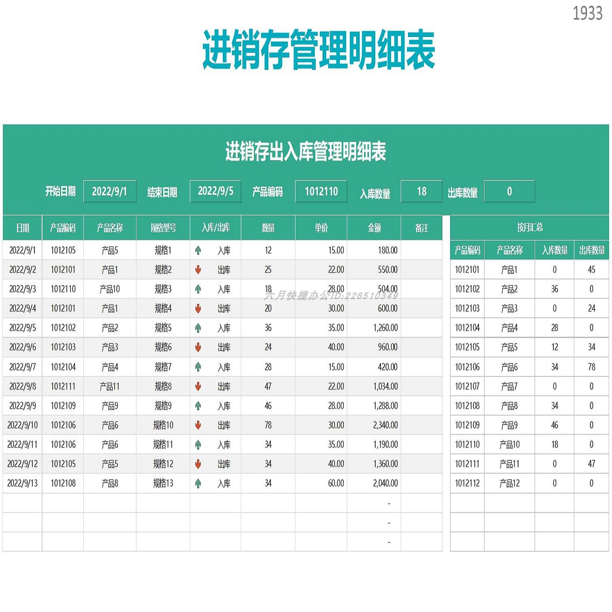Screen dimensions: 612x612
Task: Click the red down arrow in 2022/9/10 row
Action: click(198, 425)
